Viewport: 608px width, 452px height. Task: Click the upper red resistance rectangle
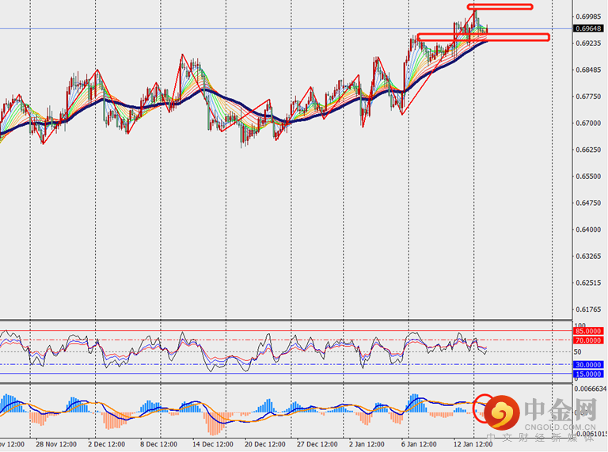coord(500,7)
